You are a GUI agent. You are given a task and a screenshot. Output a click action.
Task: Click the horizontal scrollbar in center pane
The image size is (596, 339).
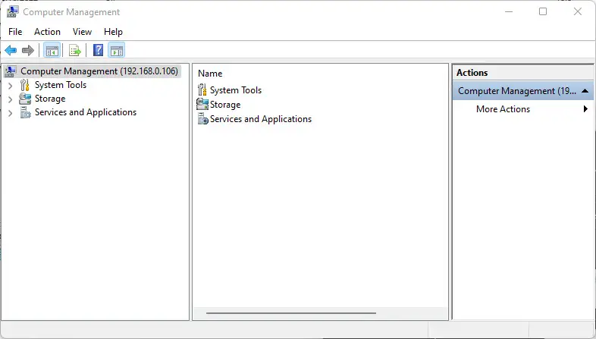click(x=291, y=312)
